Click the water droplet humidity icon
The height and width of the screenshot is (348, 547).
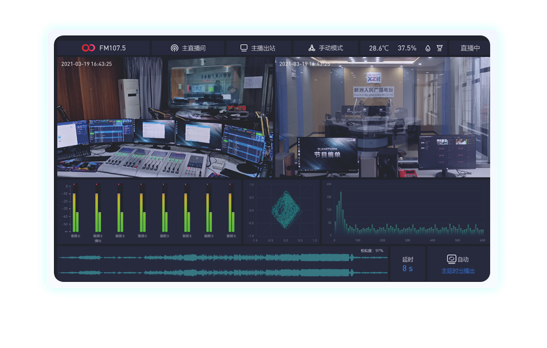pyautogui.click(x=428, y=48)
